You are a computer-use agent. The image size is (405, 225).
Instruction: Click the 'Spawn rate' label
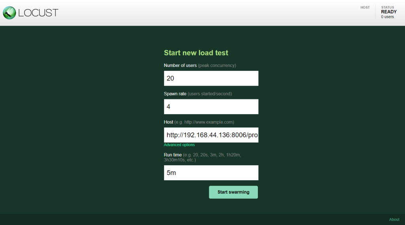tap(175, 94)
